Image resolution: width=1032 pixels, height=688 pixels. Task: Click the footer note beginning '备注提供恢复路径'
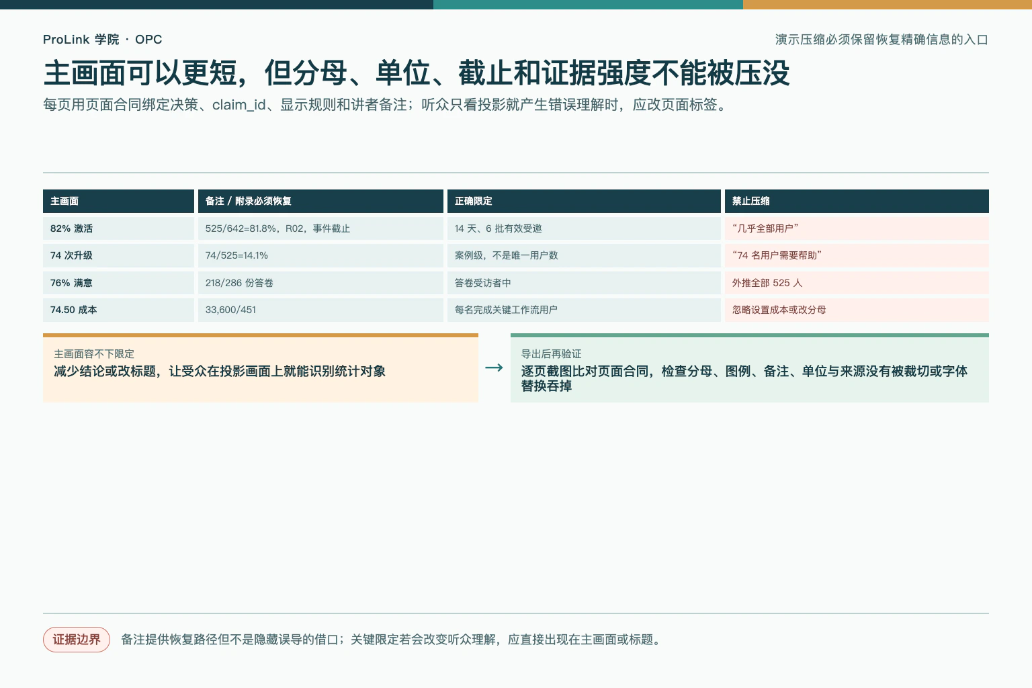click(x=393, y=640)
